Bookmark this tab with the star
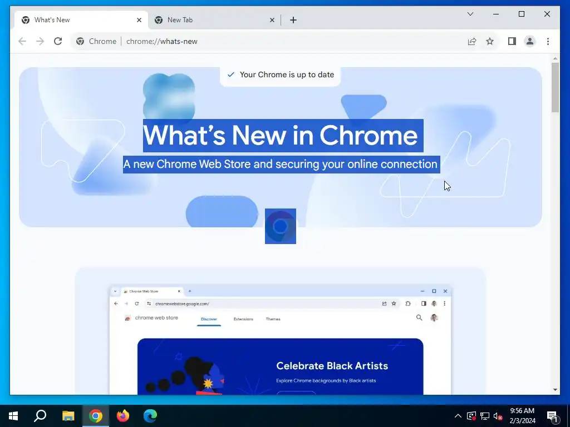Viewport: 570px width, 427px height. pos(490,41)
